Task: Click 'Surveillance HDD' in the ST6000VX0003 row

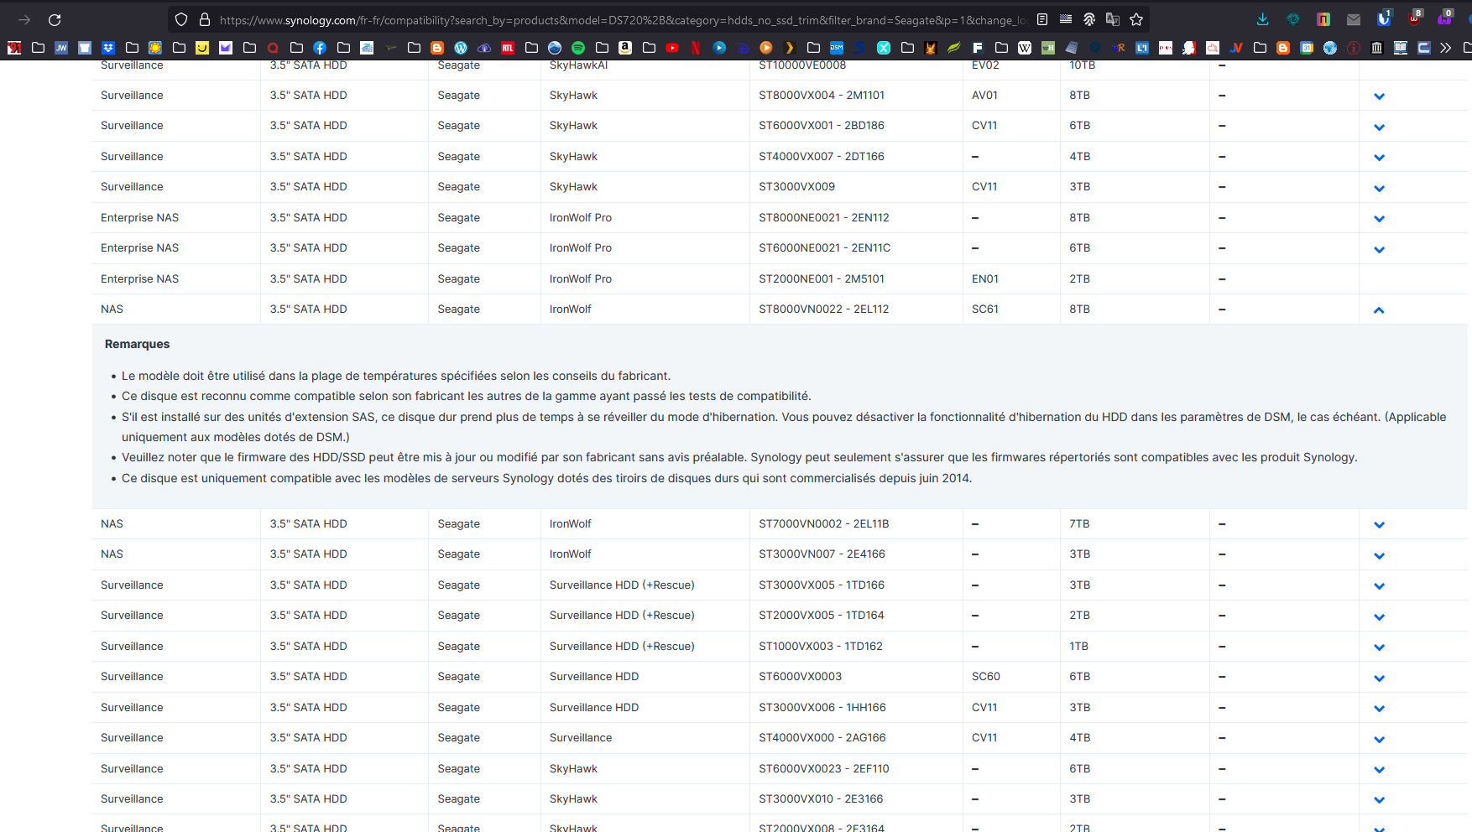Action: [x=594, y=676]
